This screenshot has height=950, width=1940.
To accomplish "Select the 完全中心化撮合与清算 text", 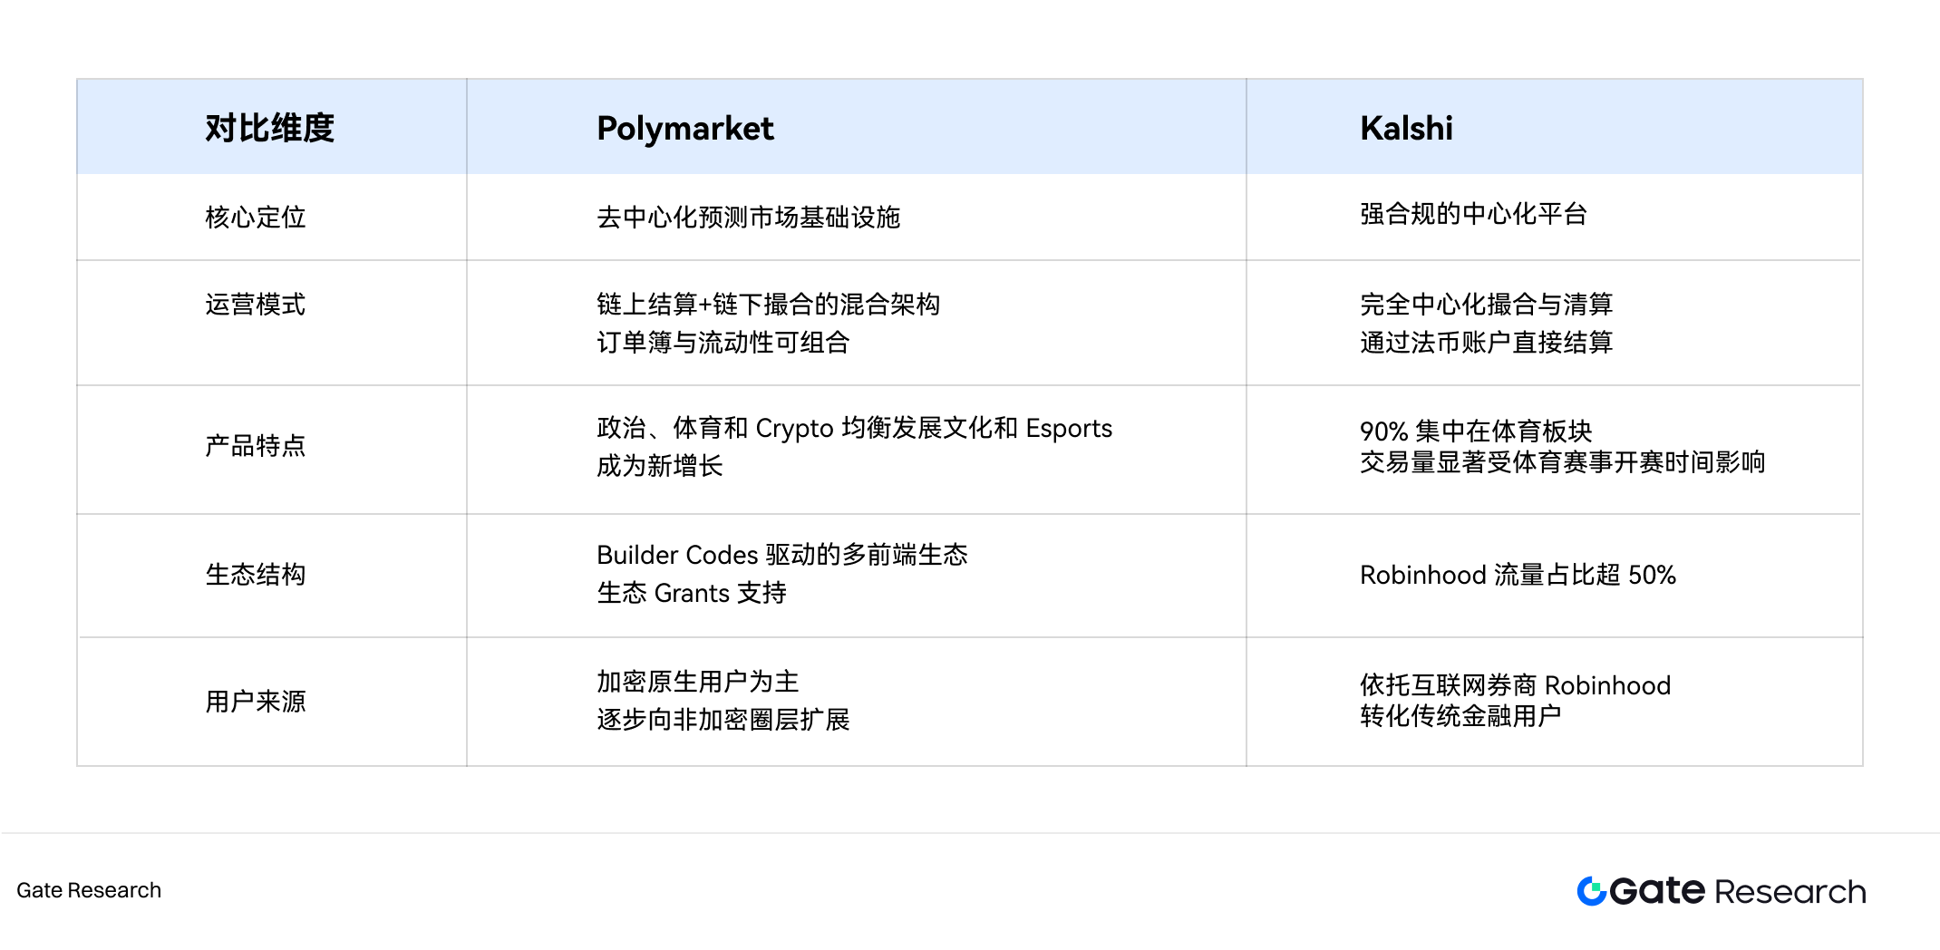I will [x=1486, y=304].
